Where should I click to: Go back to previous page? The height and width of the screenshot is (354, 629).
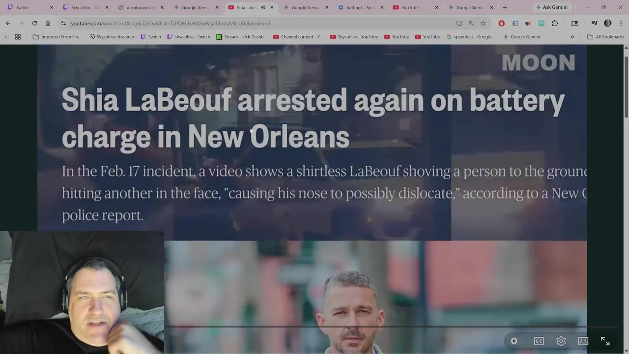coord(8,23)
